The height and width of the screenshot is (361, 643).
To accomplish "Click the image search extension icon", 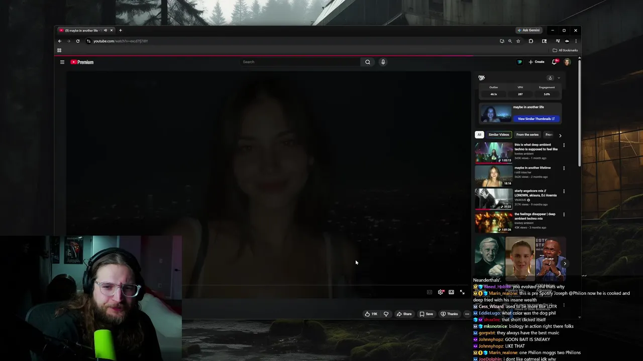I will pos(544,41).
